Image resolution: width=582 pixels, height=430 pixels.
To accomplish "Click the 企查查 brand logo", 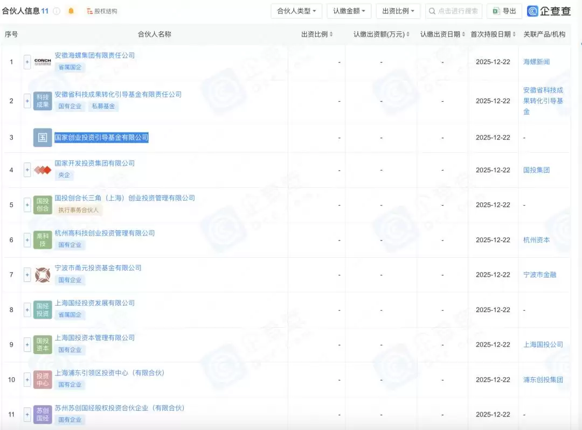I will [549, 11].
